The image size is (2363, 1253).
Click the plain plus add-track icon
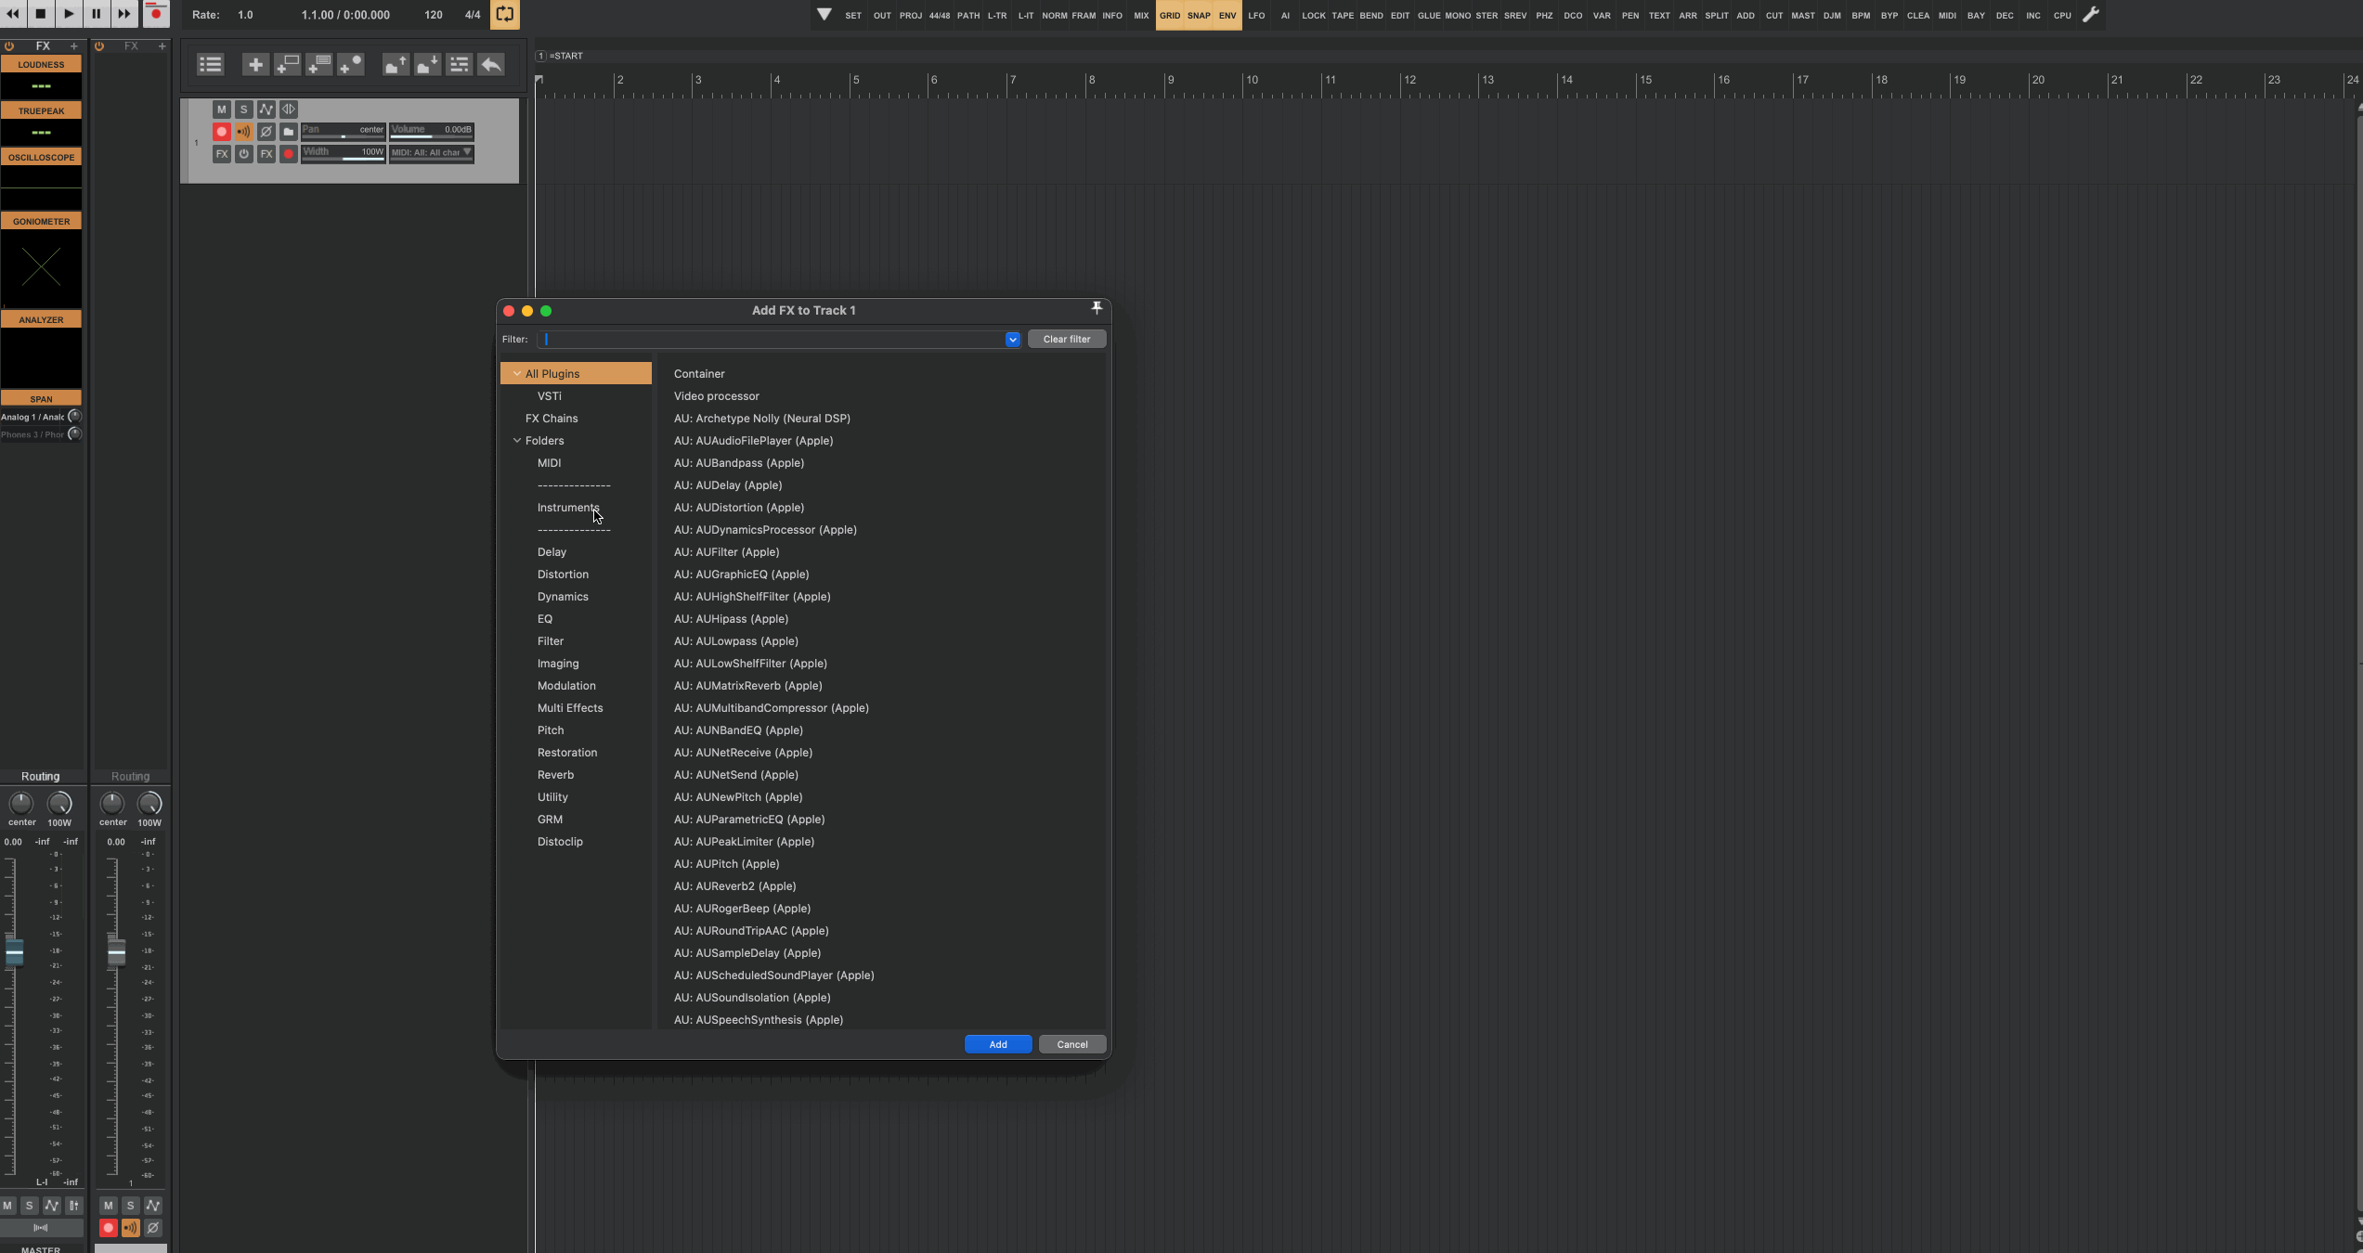pos(255,64)
